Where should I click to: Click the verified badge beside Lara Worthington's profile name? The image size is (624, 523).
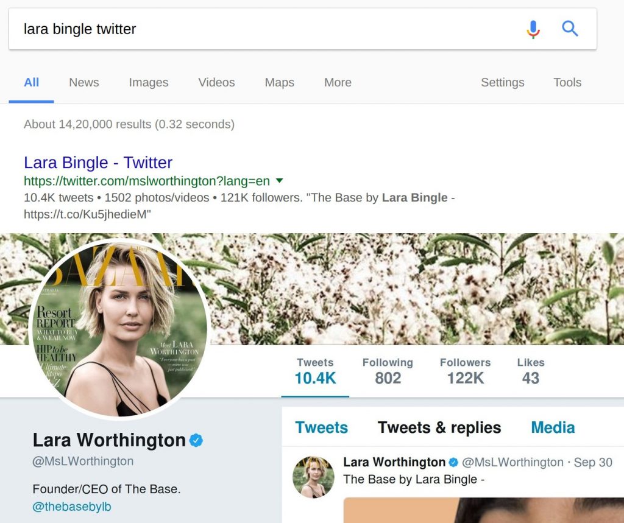[196, 440]
